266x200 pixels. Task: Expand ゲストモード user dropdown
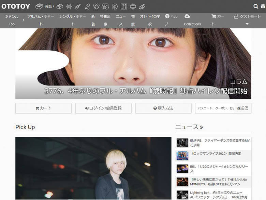[247, 20]
